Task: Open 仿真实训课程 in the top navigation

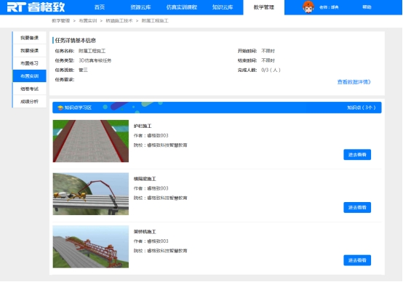Action: (181, 7)
